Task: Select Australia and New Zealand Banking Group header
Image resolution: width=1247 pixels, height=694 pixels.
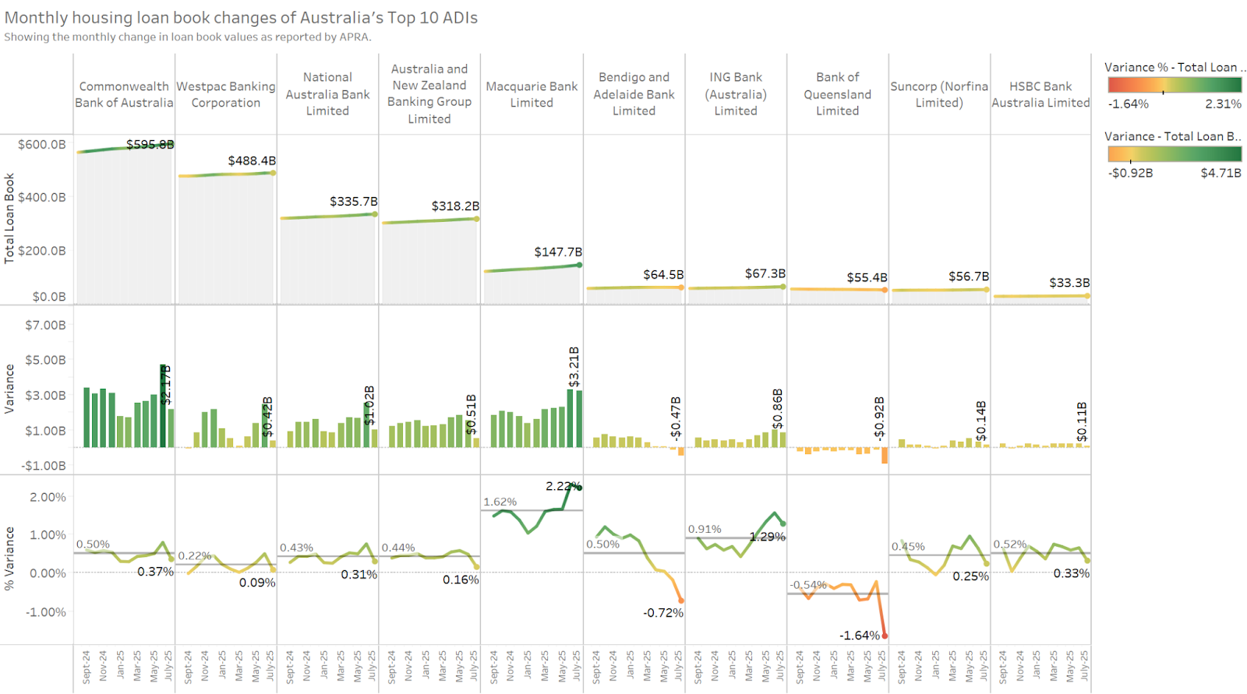Action: (429, 94)
